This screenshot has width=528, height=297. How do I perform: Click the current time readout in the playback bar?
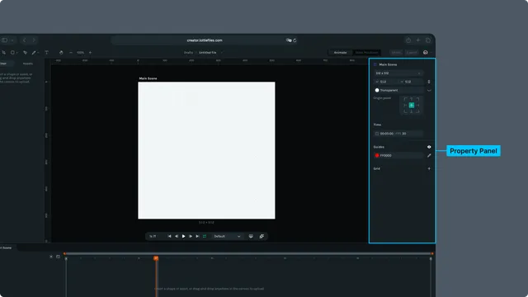pyautogui.click(x=153, y=237)
